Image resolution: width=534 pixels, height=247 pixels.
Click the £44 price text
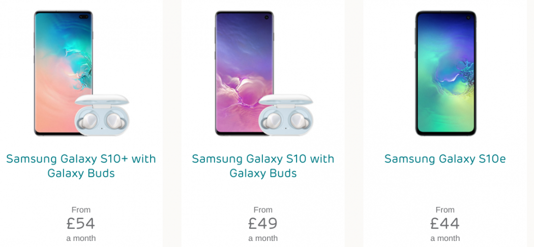pos(445,223)
